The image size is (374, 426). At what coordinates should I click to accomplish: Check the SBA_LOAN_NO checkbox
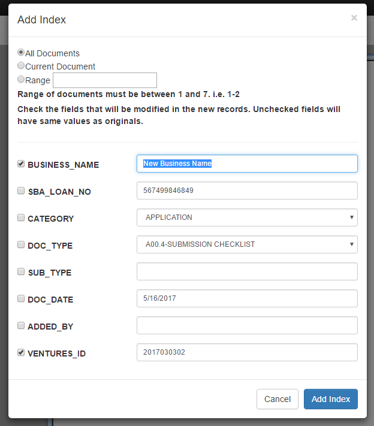coord(21,191)
